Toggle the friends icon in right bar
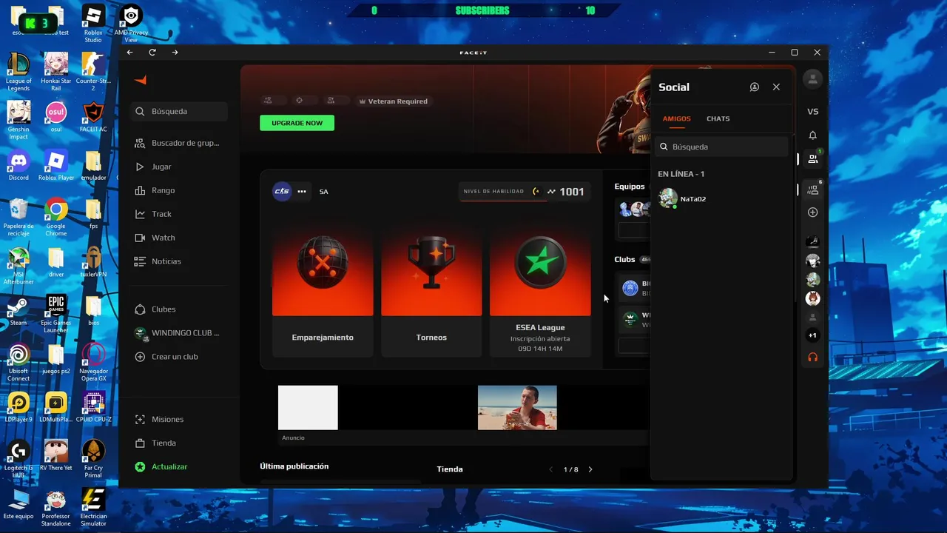This screenshot has height=533, width=947. coord(813,158)
